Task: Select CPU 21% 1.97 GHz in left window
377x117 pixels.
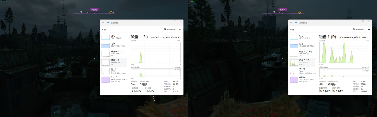Action: click(114, 37)
